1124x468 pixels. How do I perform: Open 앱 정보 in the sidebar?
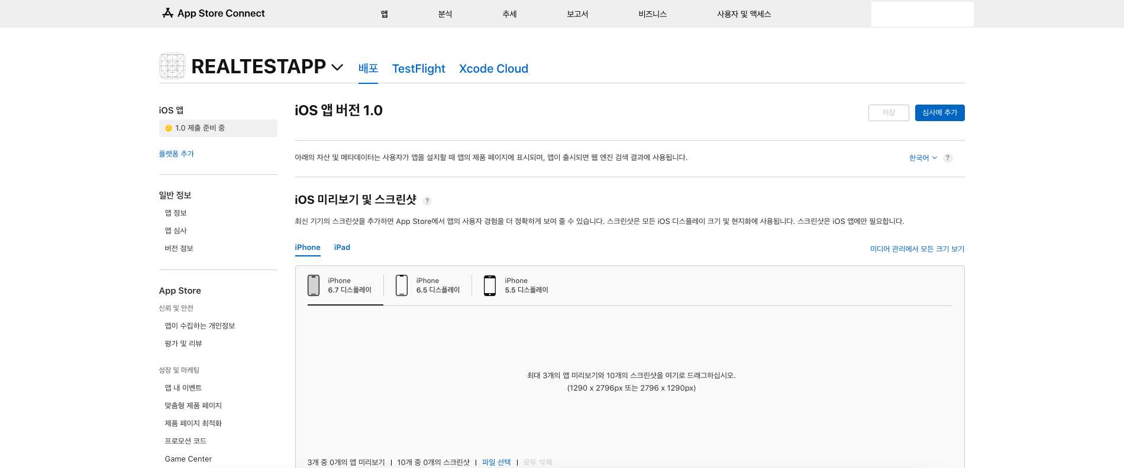[x=176, y=213]
